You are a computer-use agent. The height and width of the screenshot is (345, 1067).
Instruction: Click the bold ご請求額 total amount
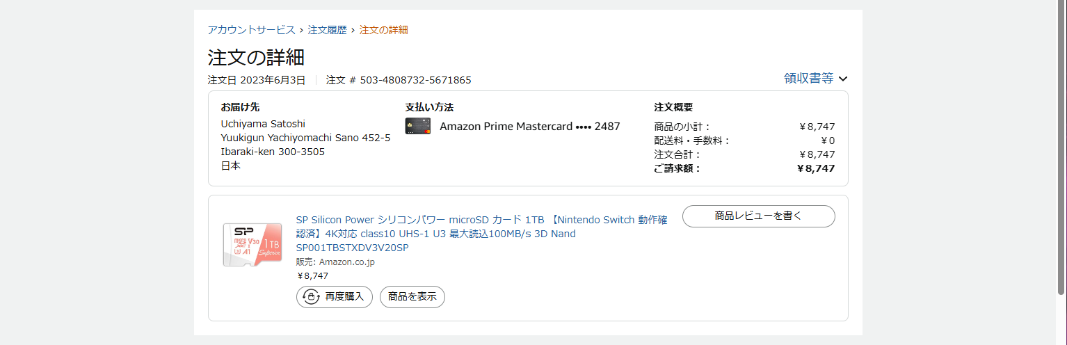(x=816, y=168)
